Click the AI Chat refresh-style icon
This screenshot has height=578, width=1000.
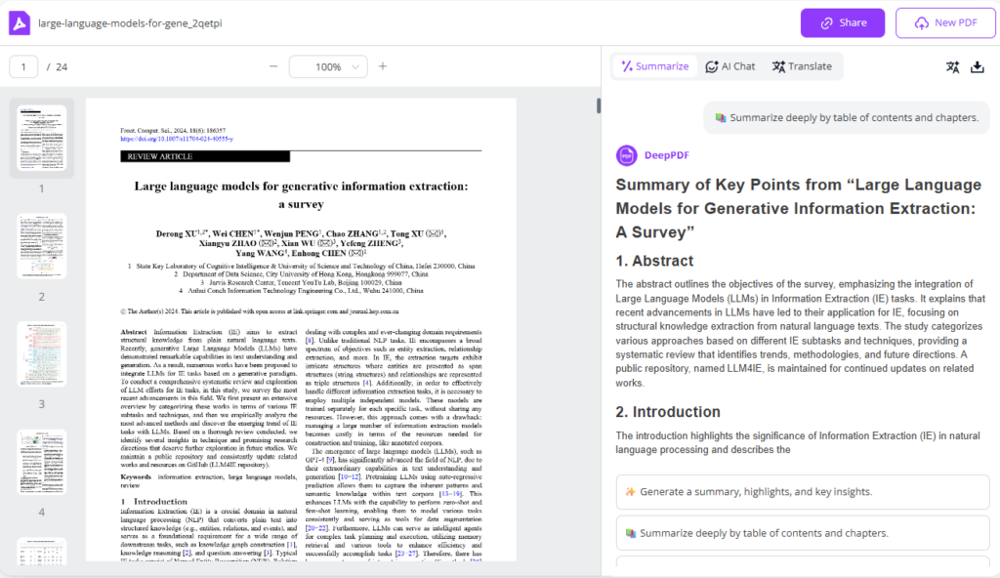712,66
